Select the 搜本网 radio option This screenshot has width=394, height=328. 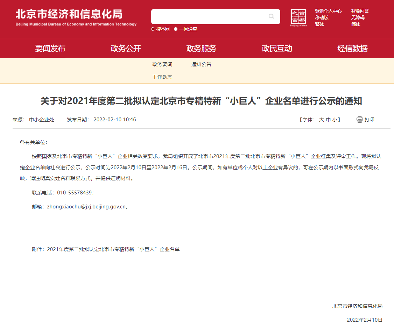pos(153,29)
